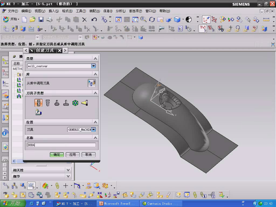Select the end mill tool subtype icon
Viewport: 276px width, 207px height.
(39, 103)
